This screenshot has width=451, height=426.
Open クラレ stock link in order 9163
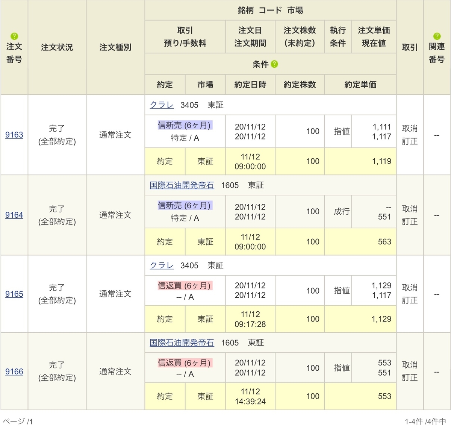[162, 105]
